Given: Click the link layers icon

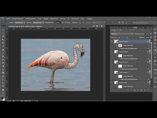Looking at the screenshot, I should click(128, 90).
